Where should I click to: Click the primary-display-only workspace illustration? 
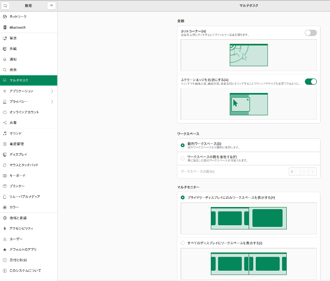pyautogui.click(x=249, y=218)
